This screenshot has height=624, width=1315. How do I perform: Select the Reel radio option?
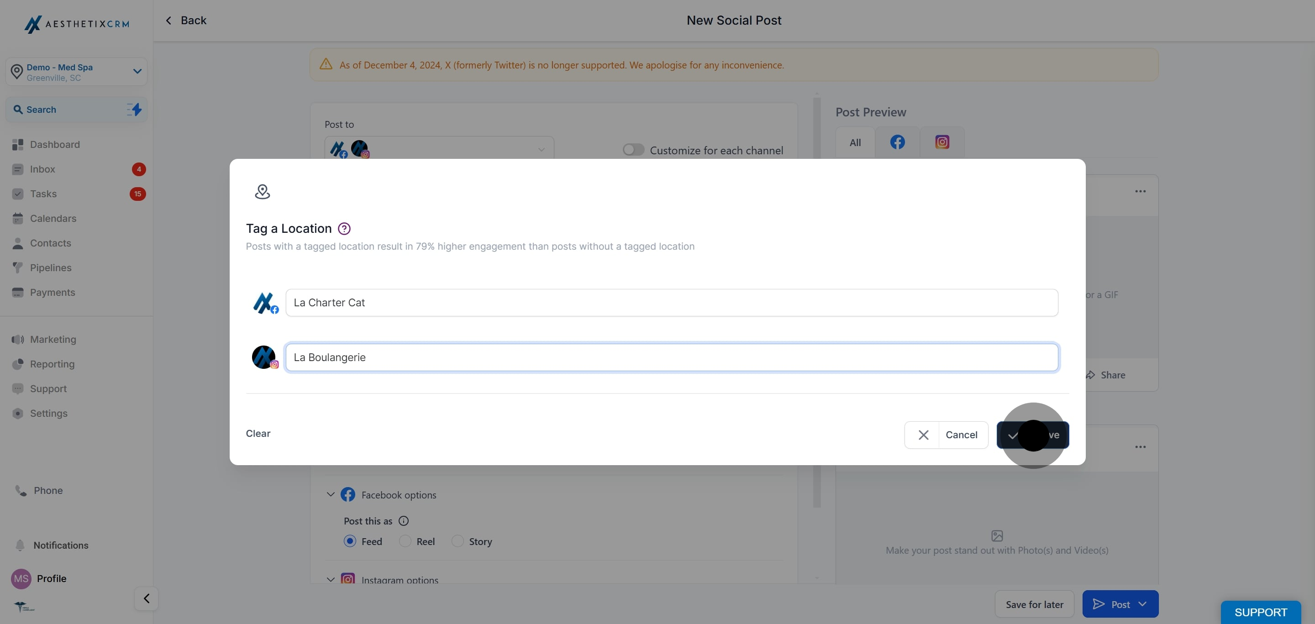[405, 541]
